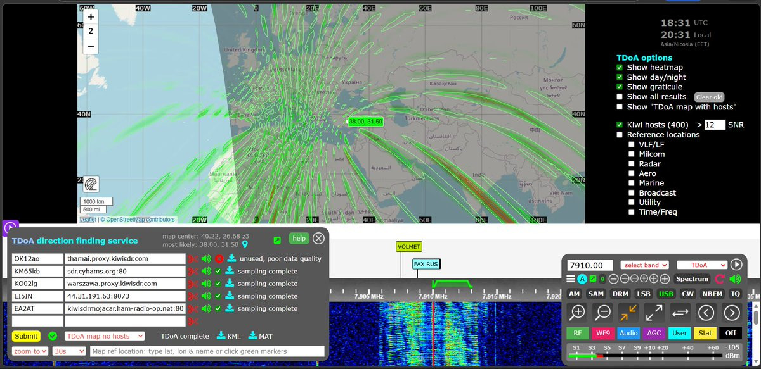The height and width of the screenshot is (369, 761).
Task: Click the 7910.00 frequency entry field
Action: [589, 265]
